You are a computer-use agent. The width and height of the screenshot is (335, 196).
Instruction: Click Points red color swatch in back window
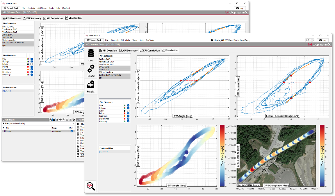28,67
